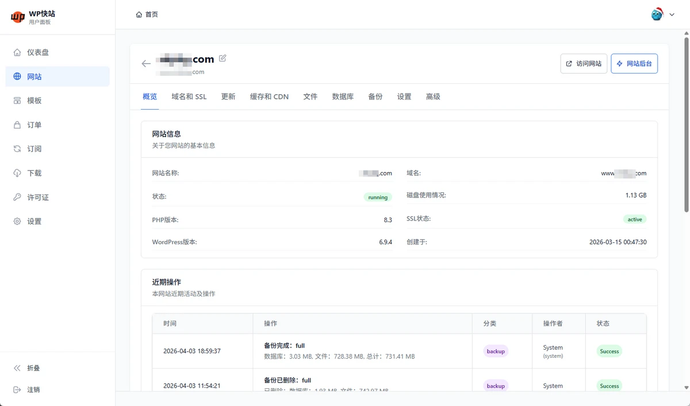The height and width of the screenshot is (406, 690).
Task: Open the 备份 tab
Action: coord(375,96)
